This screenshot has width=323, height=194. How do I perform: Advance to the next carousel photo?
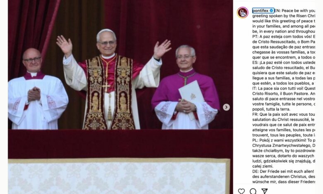point(226,107)
